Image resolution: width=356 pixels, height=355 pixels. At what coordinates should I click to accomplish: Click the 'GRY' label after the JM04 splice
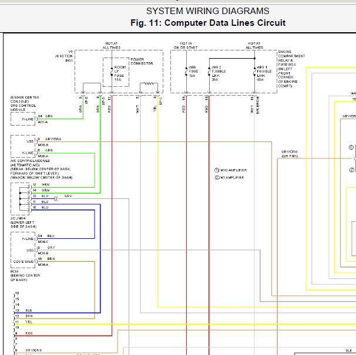68,196
